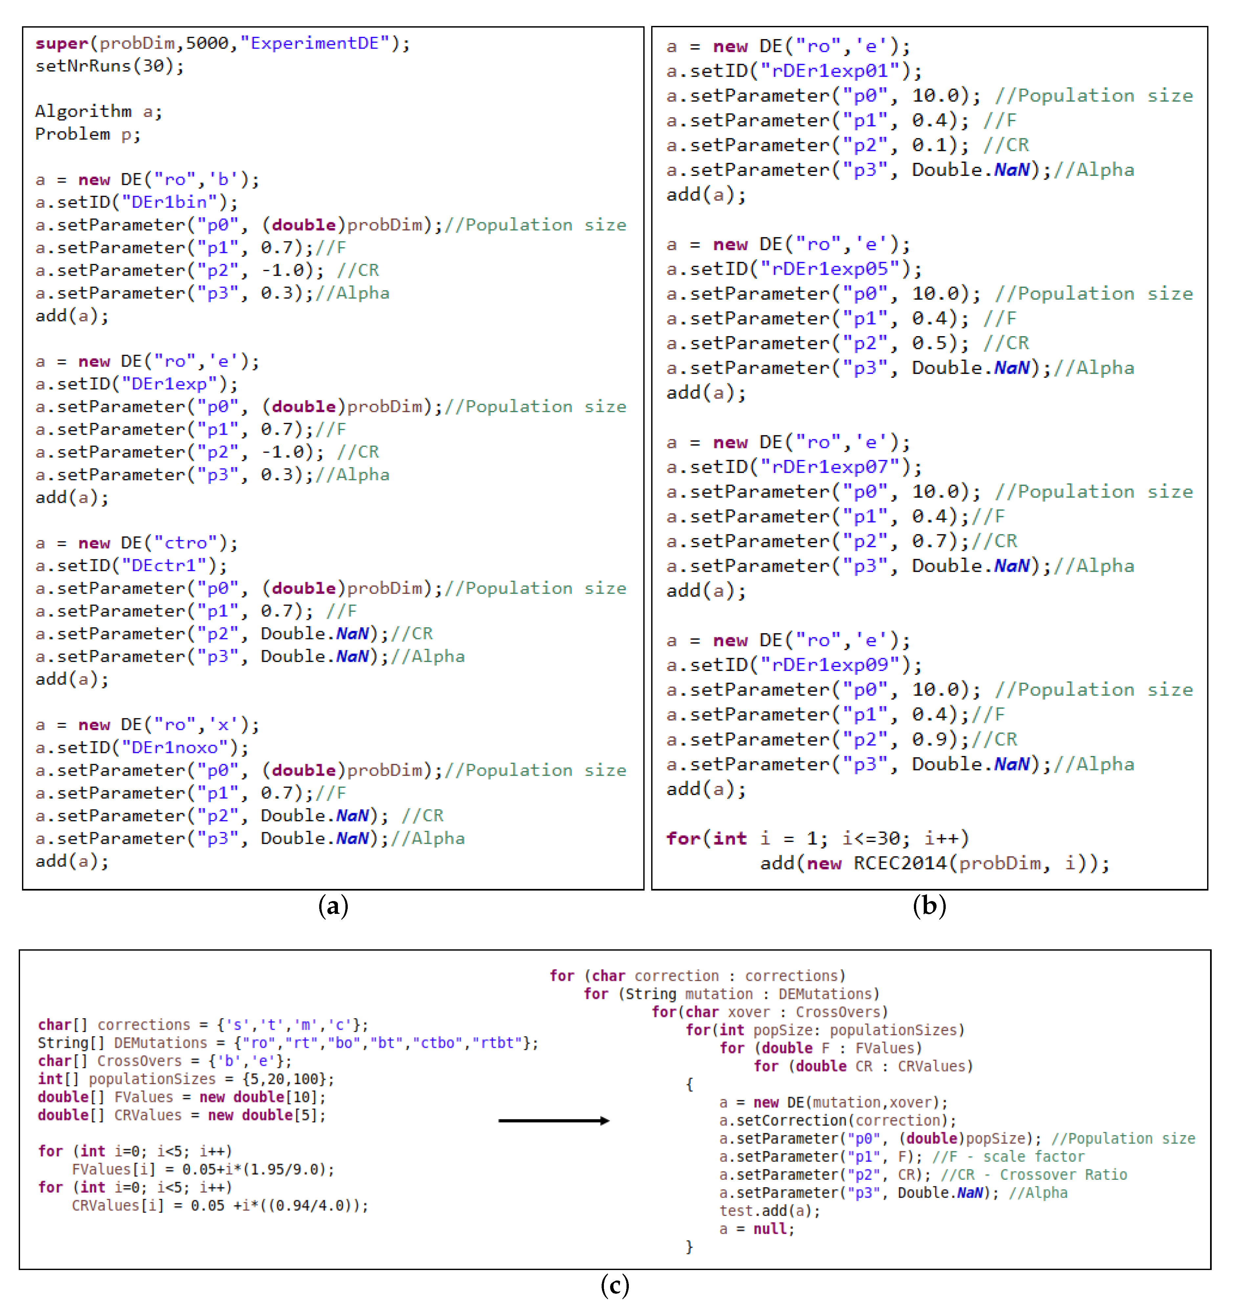Click the setNrRuns(30) statement
The image size is (1237, 1315).
click(109, 66)
